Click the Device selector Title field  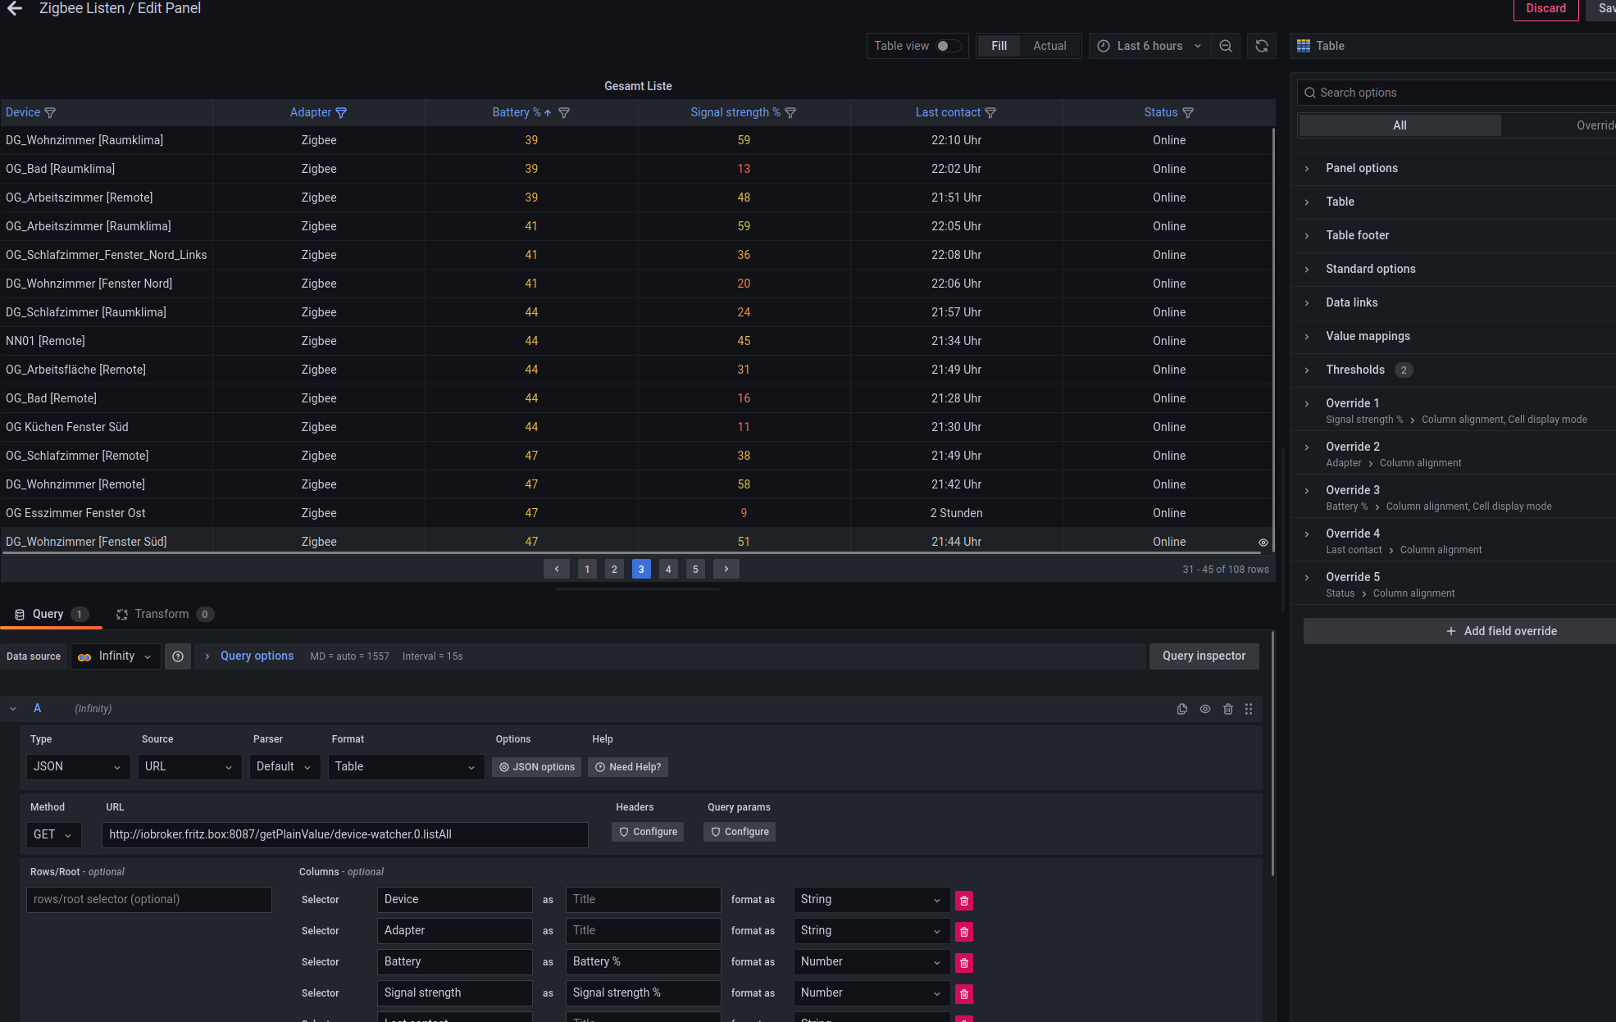point(643,900)
